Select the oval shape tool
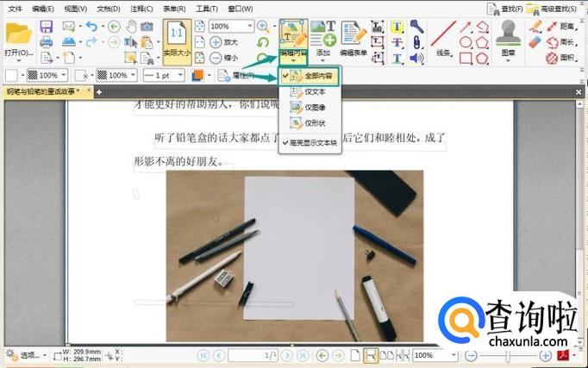588x368 pixels. (466, 42)
